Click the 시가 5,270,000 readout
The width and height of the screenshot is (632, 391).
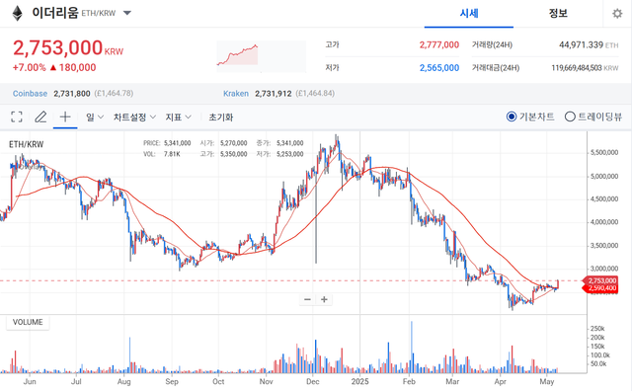point(224,143)
